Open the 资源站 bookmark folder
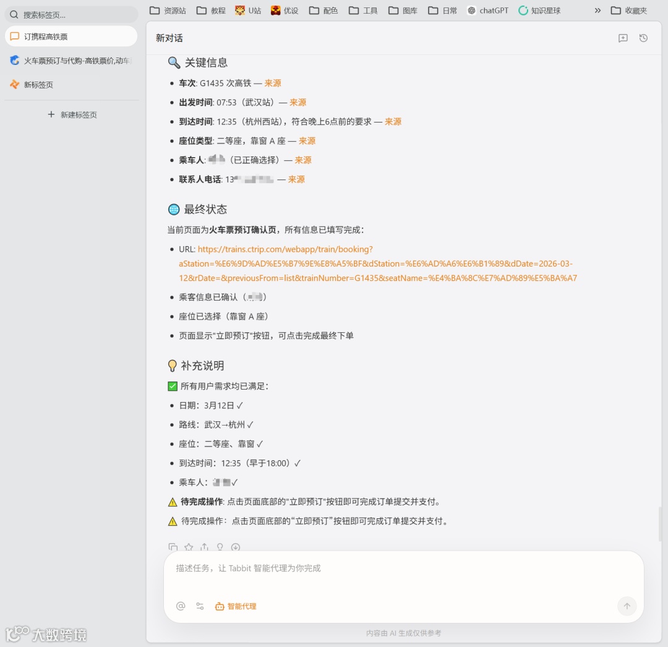Screen dimensions: 668x647 pos(168,11)
